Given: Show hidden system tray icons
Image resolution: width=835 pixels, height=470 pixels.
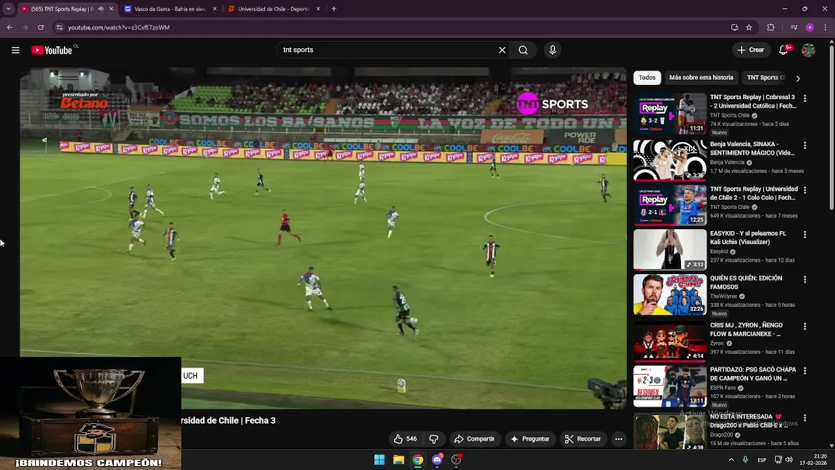Looking at the screenshot, I should [x=731, y=460].
